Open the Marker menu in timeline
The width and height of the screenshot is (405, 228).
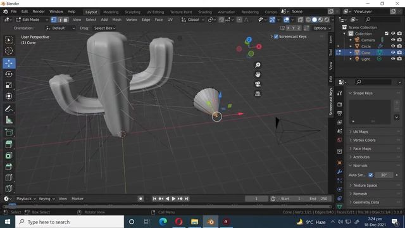[77, 198]
